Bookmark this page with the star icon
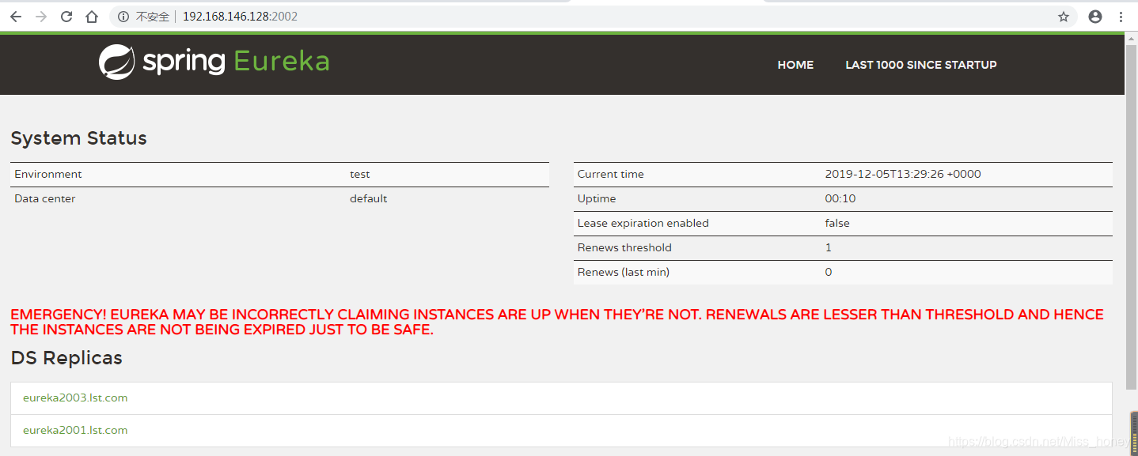This screenshot has width=1138, height=456. pos(1064,17)
